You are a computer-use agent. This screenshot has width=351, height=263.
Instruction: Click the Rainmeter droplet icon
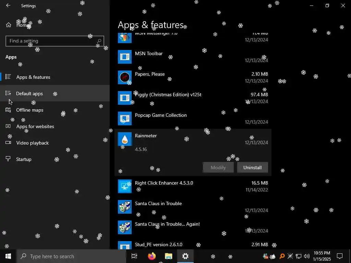coord(125,139)
